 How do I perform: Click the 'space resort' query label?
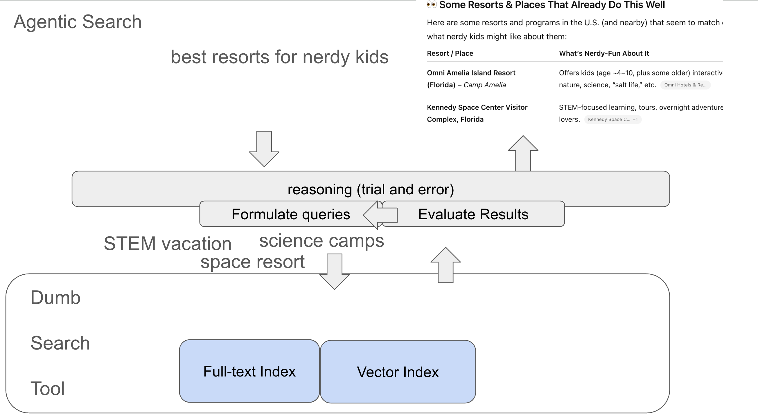(x=252, y=262)
